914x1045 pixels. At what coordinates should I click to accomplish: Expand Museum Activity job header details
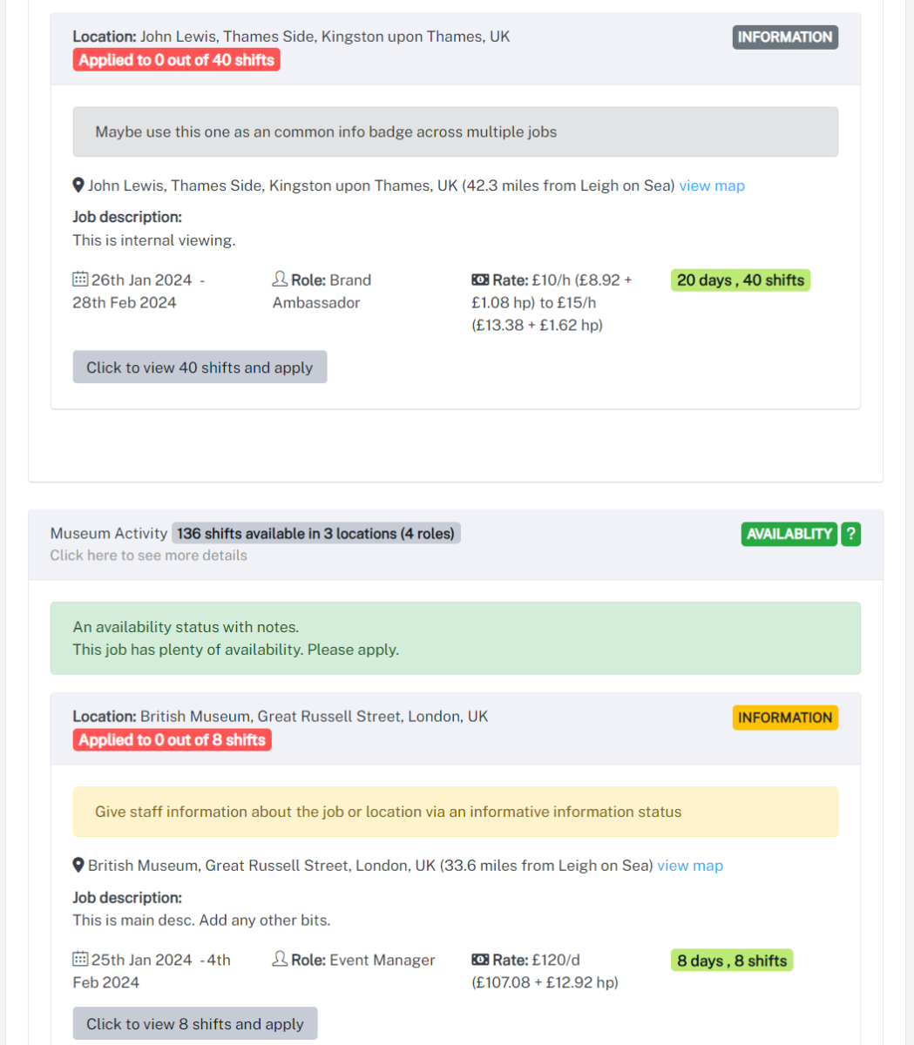click(x=456, y=544)
